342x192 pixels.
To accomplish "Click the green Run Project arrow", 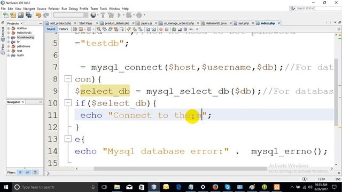I will (119, 15).
